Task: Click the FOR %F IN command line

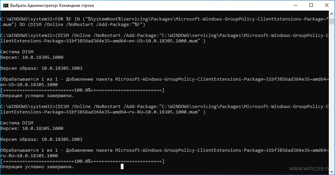Action: pyautogui.click(x=165, y=22)
